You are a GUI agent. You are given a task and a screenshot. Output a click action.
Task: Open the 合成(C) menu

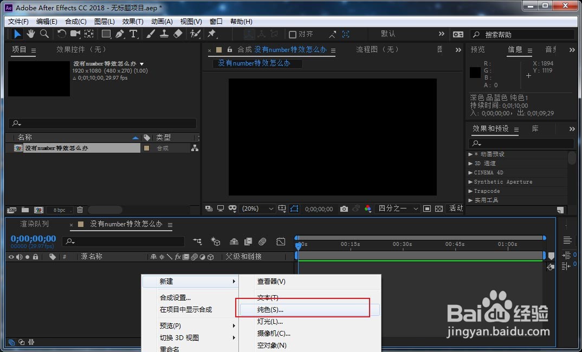[75, 22]
